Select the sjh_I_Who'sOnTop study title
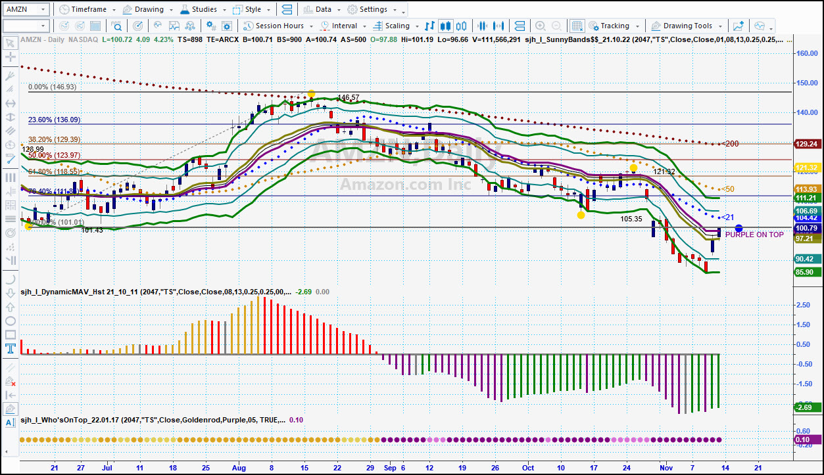Image resolution: width=824 pixels, height=475 pixels. 153,420
